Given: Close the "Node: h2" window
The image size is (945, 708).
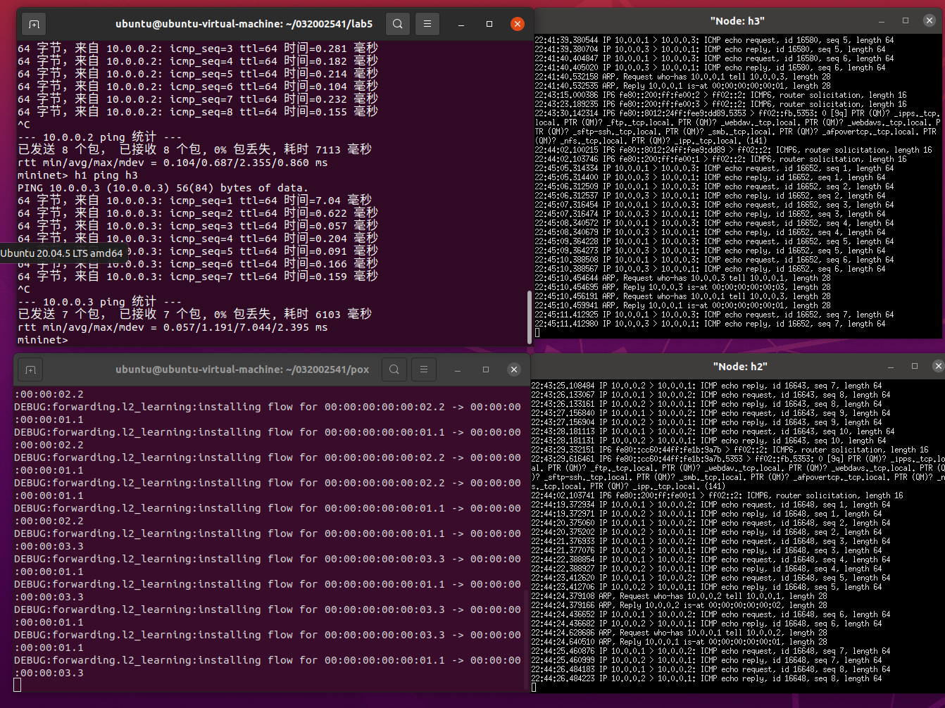Looking at the screenshot, I should pos(938,366).
